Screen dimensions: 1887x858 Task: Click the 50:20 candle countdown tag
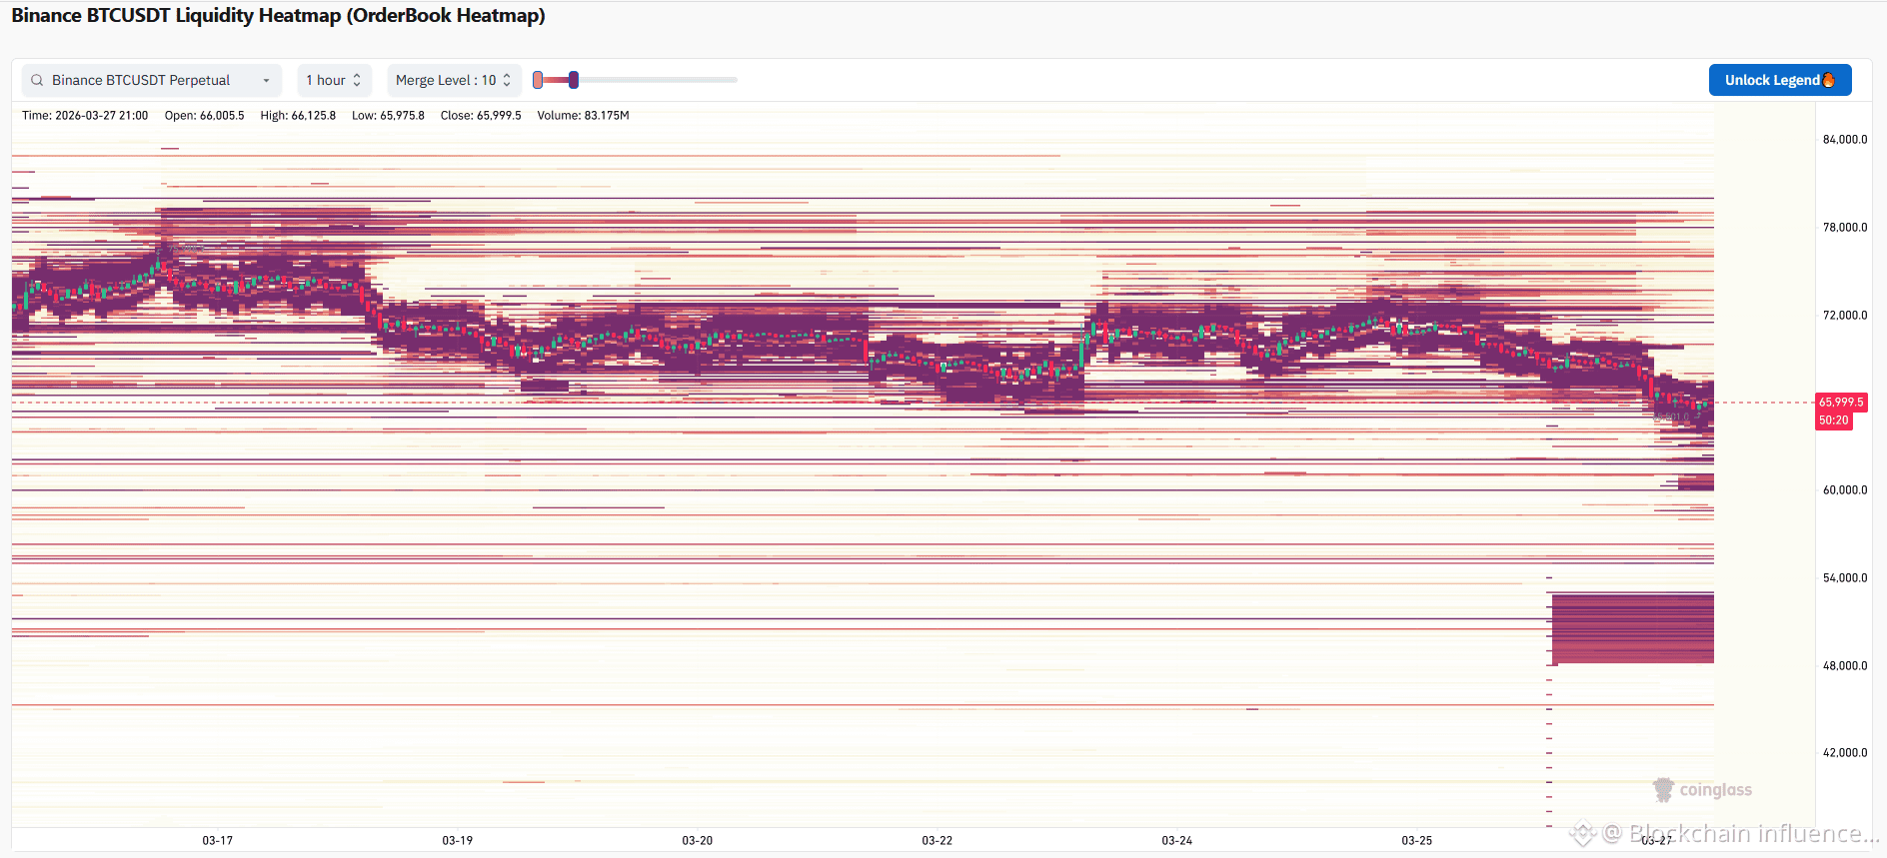[1834, 421]
